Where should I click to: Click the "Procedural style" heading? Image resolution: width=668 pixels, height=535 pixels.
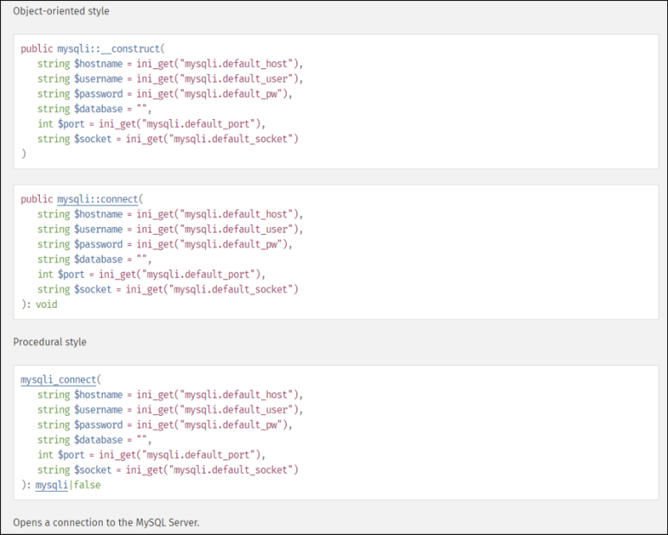point(50,342)
